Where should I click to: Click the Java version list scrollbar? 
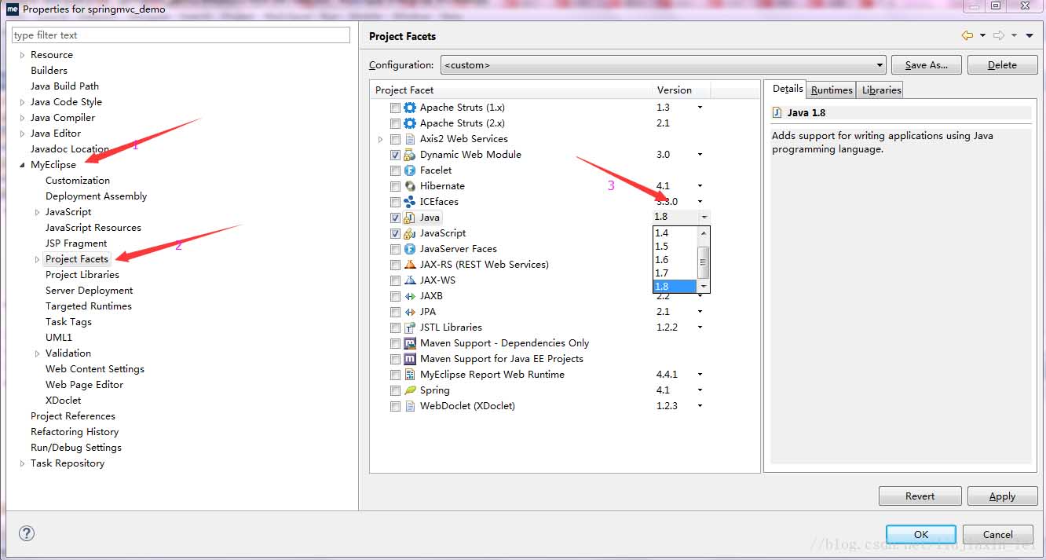[x=704, y=259]
